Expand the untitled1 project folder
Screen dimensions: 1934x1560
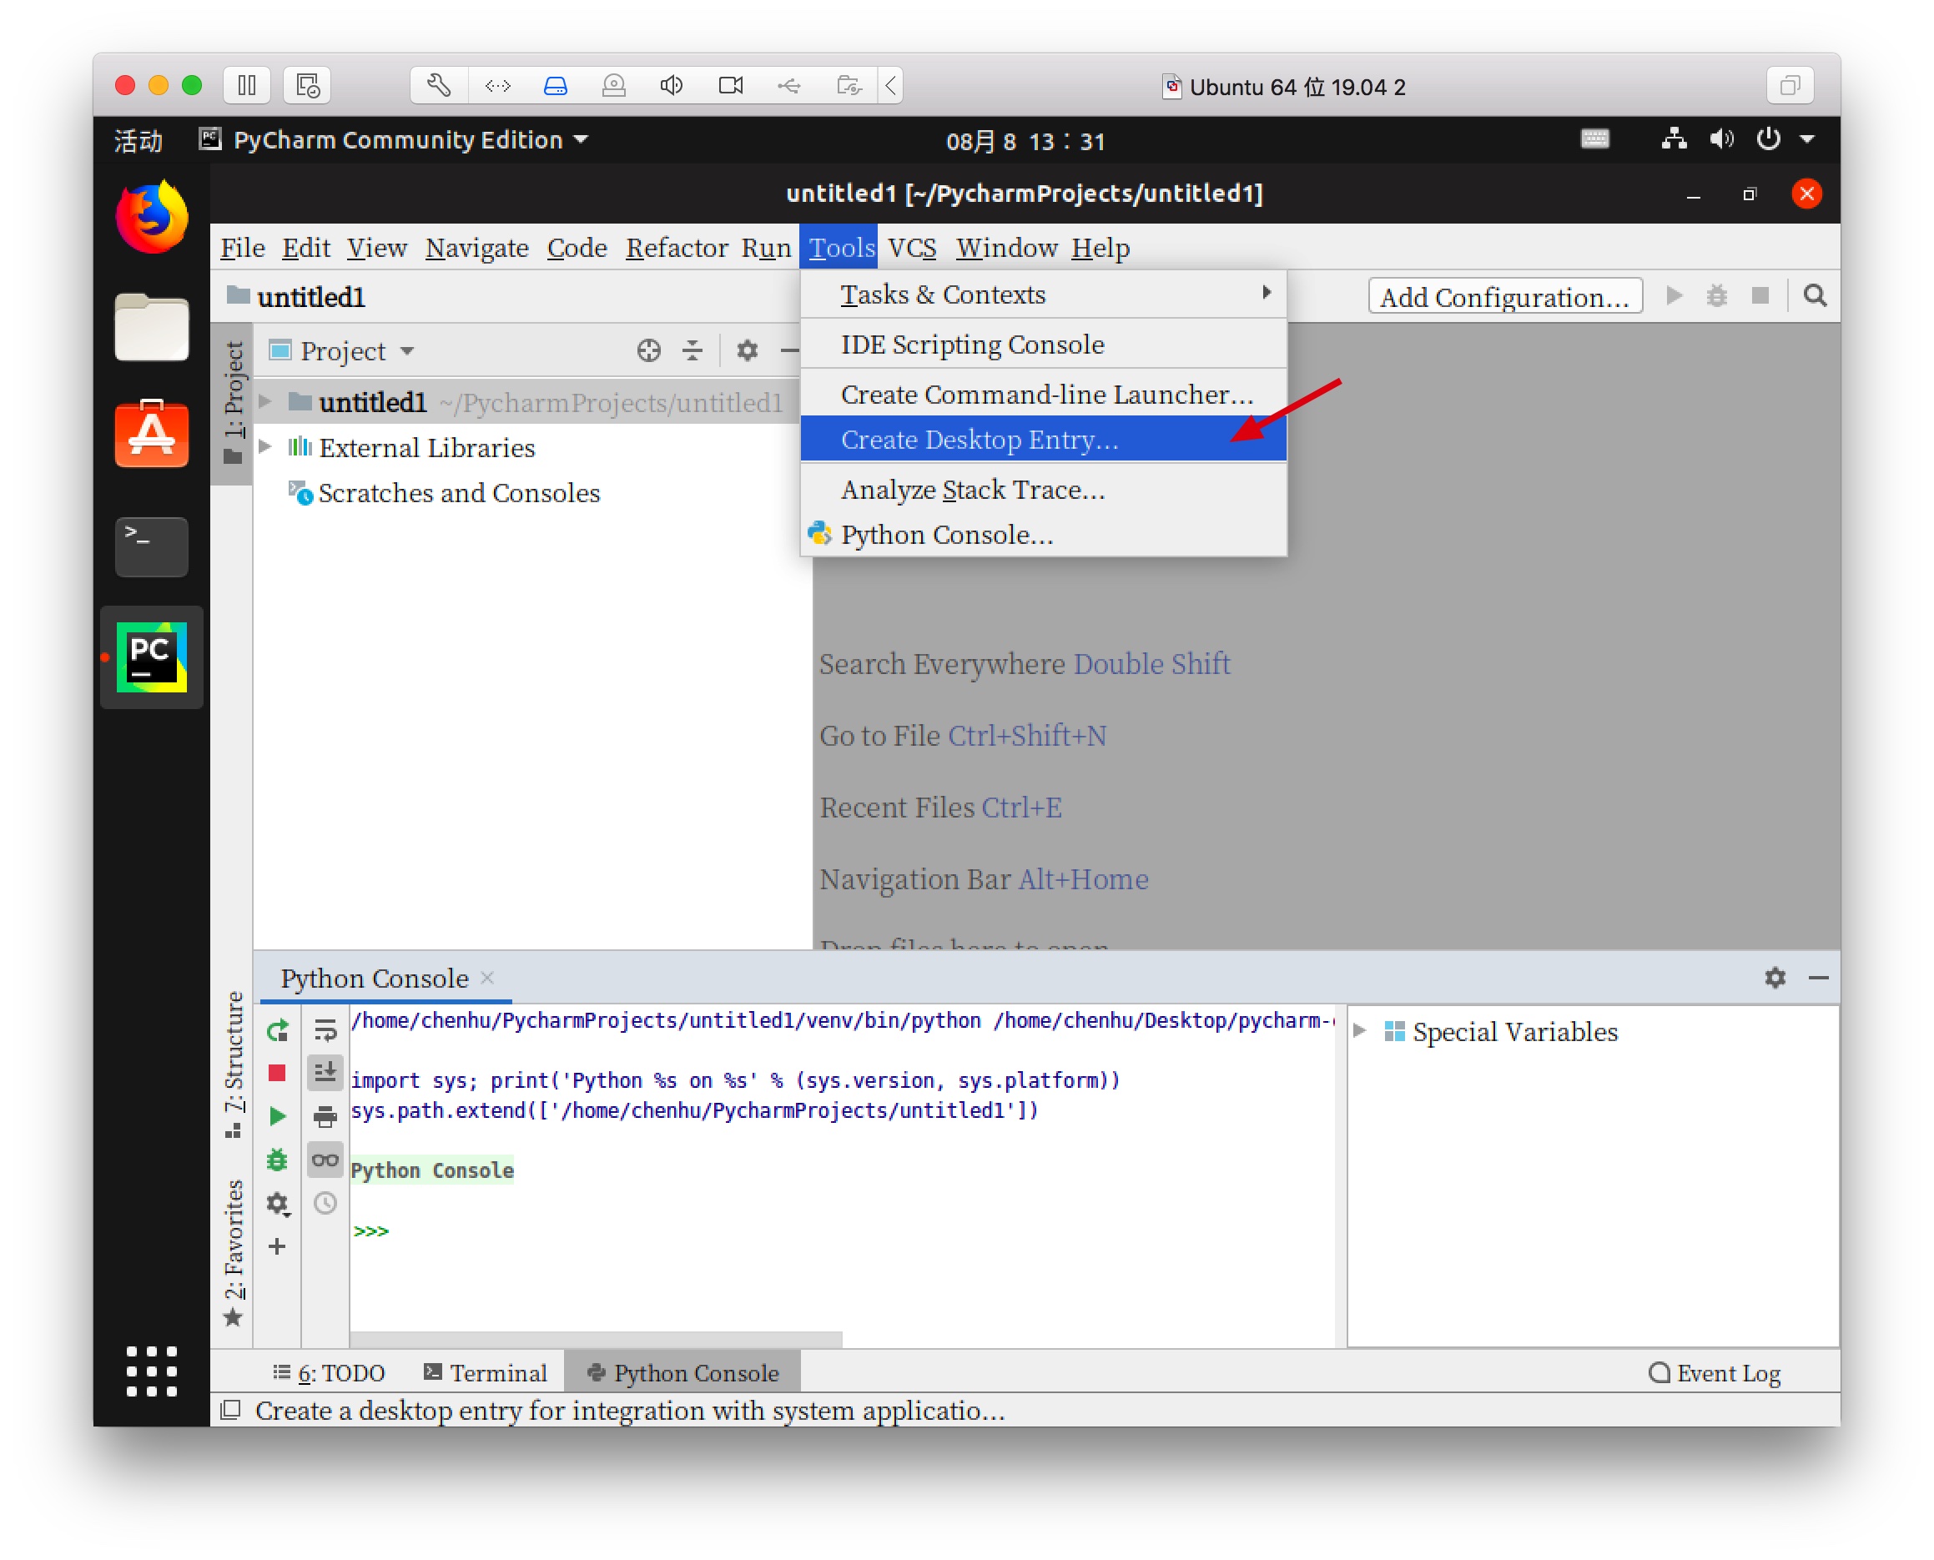pos(265,402)
